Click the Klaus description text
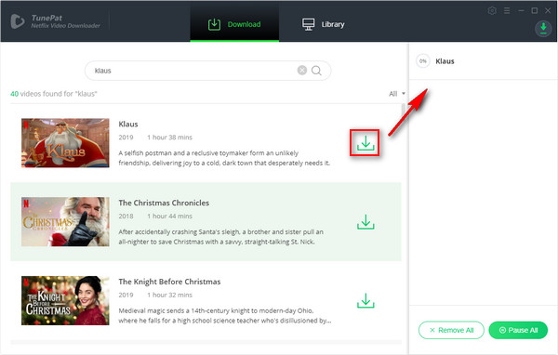This screenshot has height=355, width=558. (224, 158)
